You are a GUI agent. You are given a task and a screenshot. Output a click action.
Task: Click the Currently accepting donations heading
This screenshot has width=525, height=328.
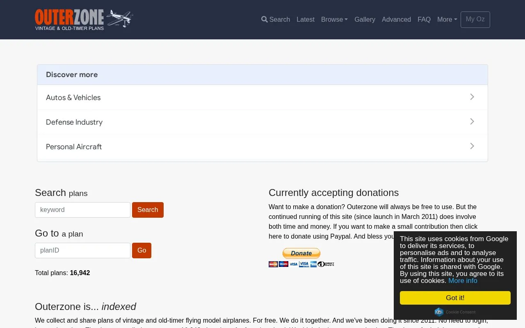333,193
